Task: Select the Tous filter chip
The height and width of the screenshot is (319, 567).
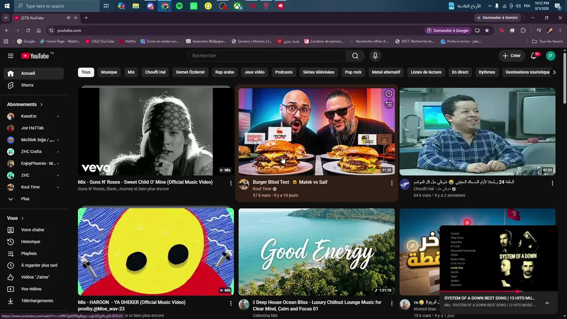Action: (x=86, y=72)
